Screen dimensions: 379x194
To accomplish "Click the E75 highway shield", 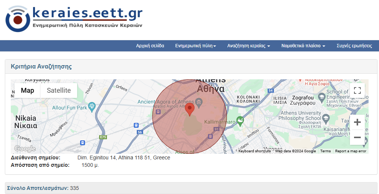I will click(x=103, y=137).
